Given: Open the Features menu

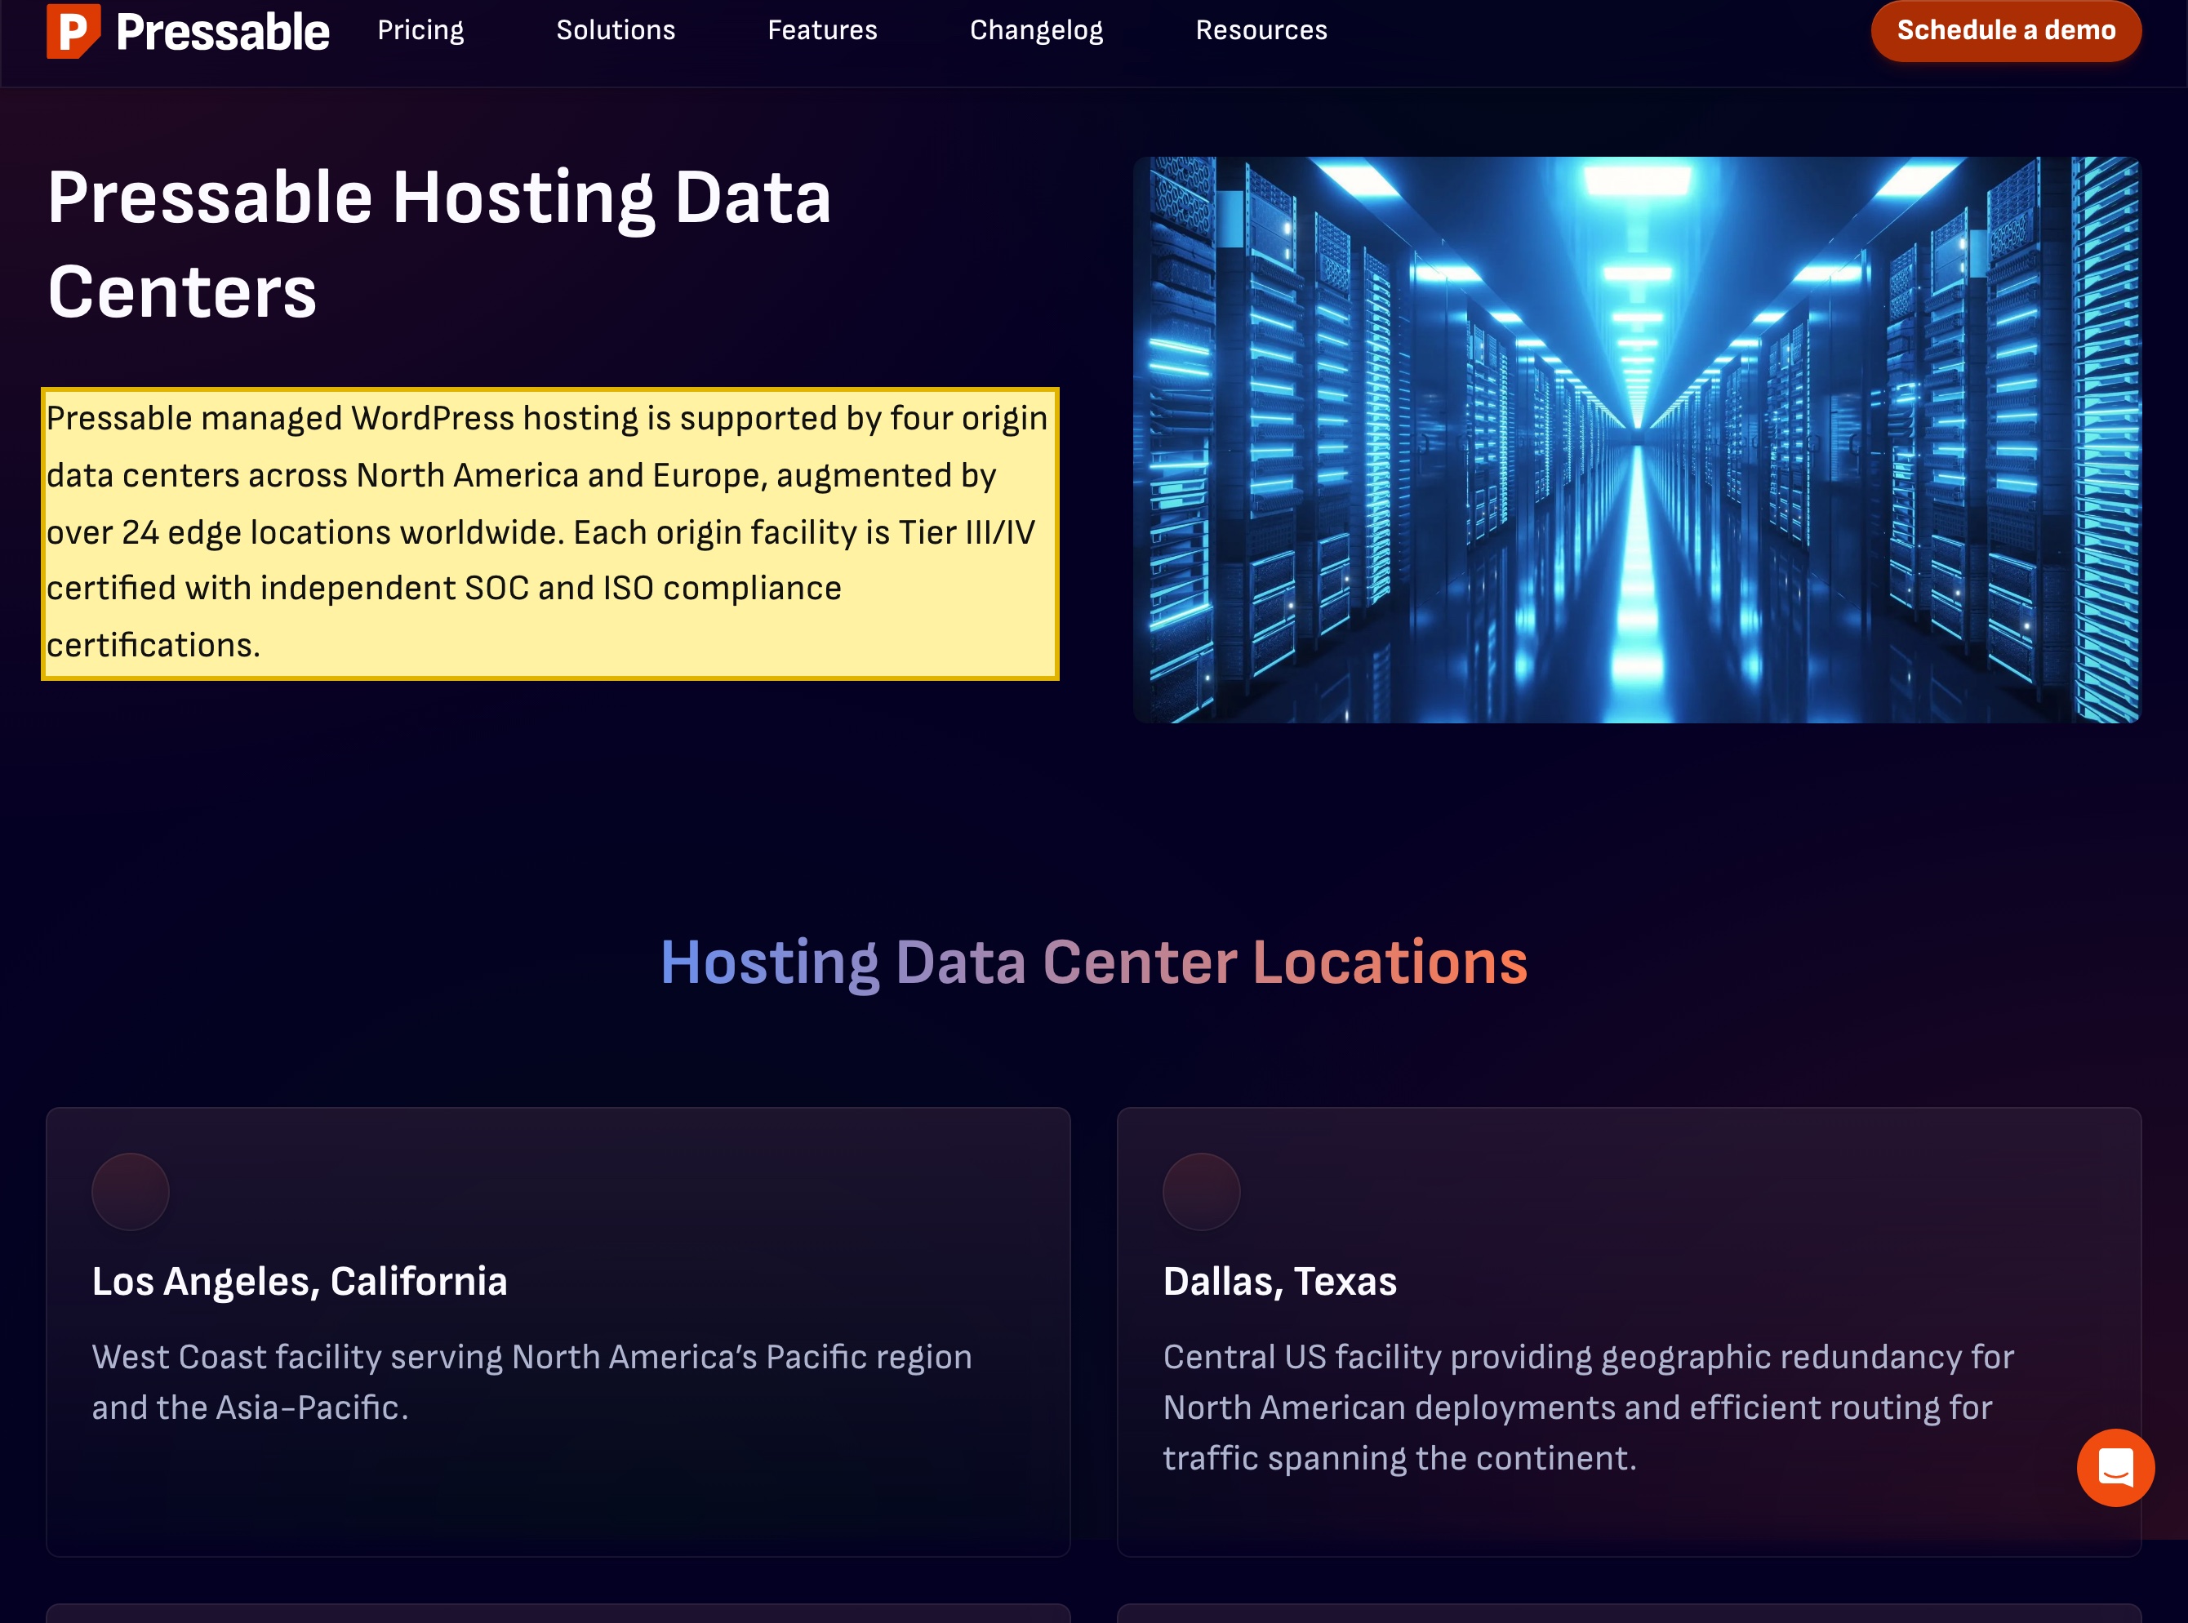Looking at the screenshot, I should (x=822, y=30).
